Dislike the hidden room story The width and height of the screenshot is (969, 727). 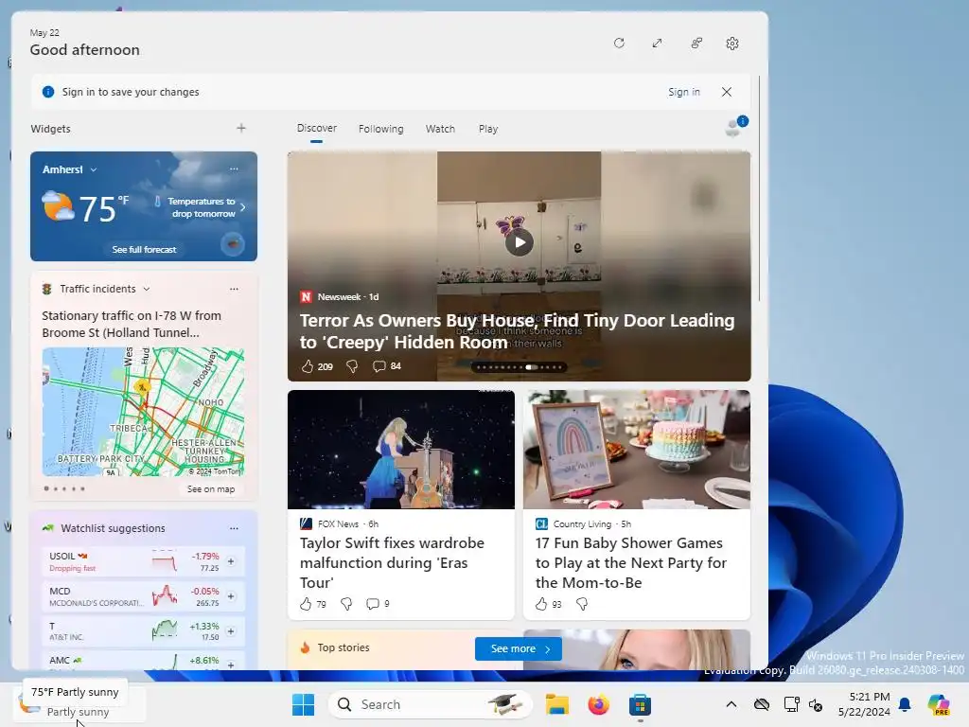coord(352,366)
